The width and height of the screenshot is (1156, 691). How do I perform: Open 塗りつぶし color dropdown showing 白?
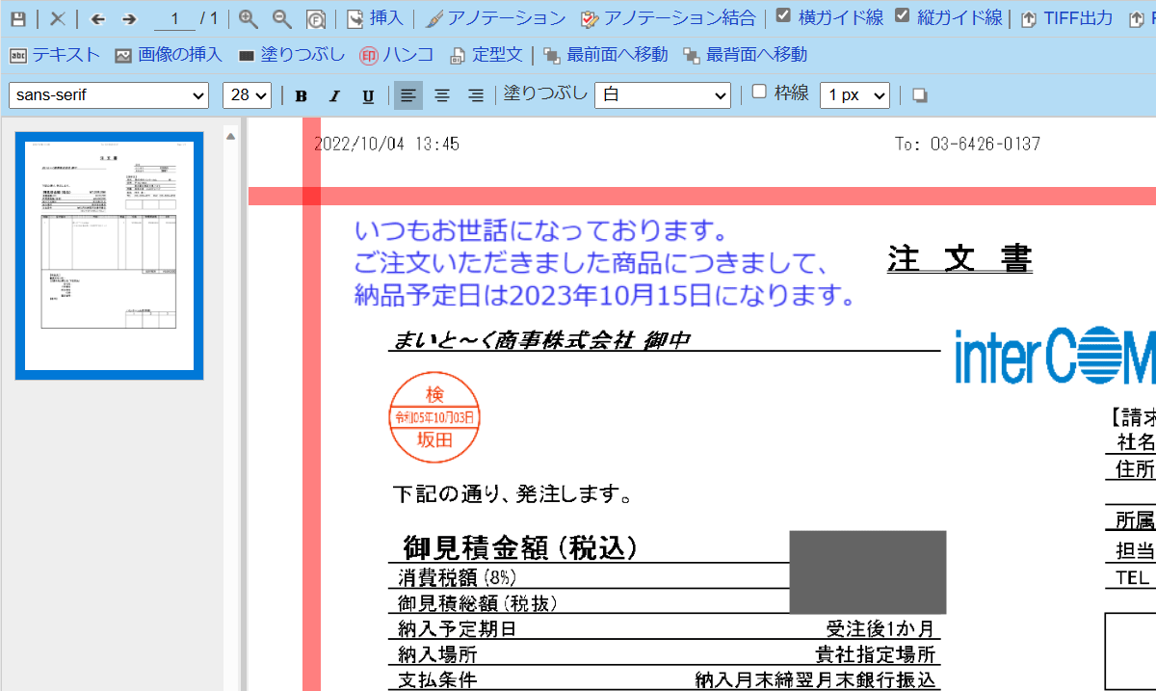point(663,95)
